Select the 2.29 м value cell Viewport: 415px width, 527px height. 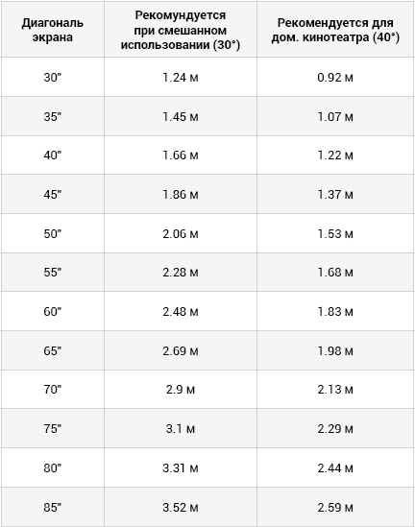[335, 429]
